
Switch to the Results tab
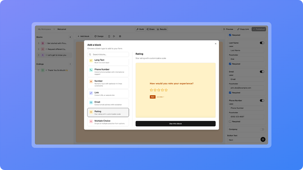[162, 29]
